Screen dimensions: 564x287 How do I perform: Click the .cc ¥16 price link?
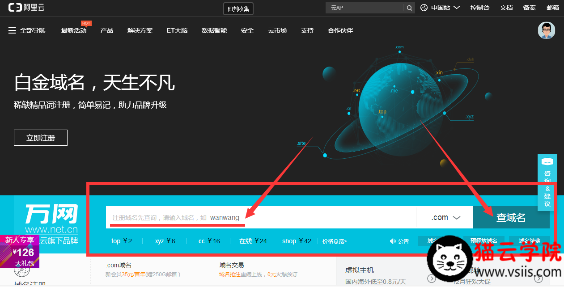pos(208,241)
